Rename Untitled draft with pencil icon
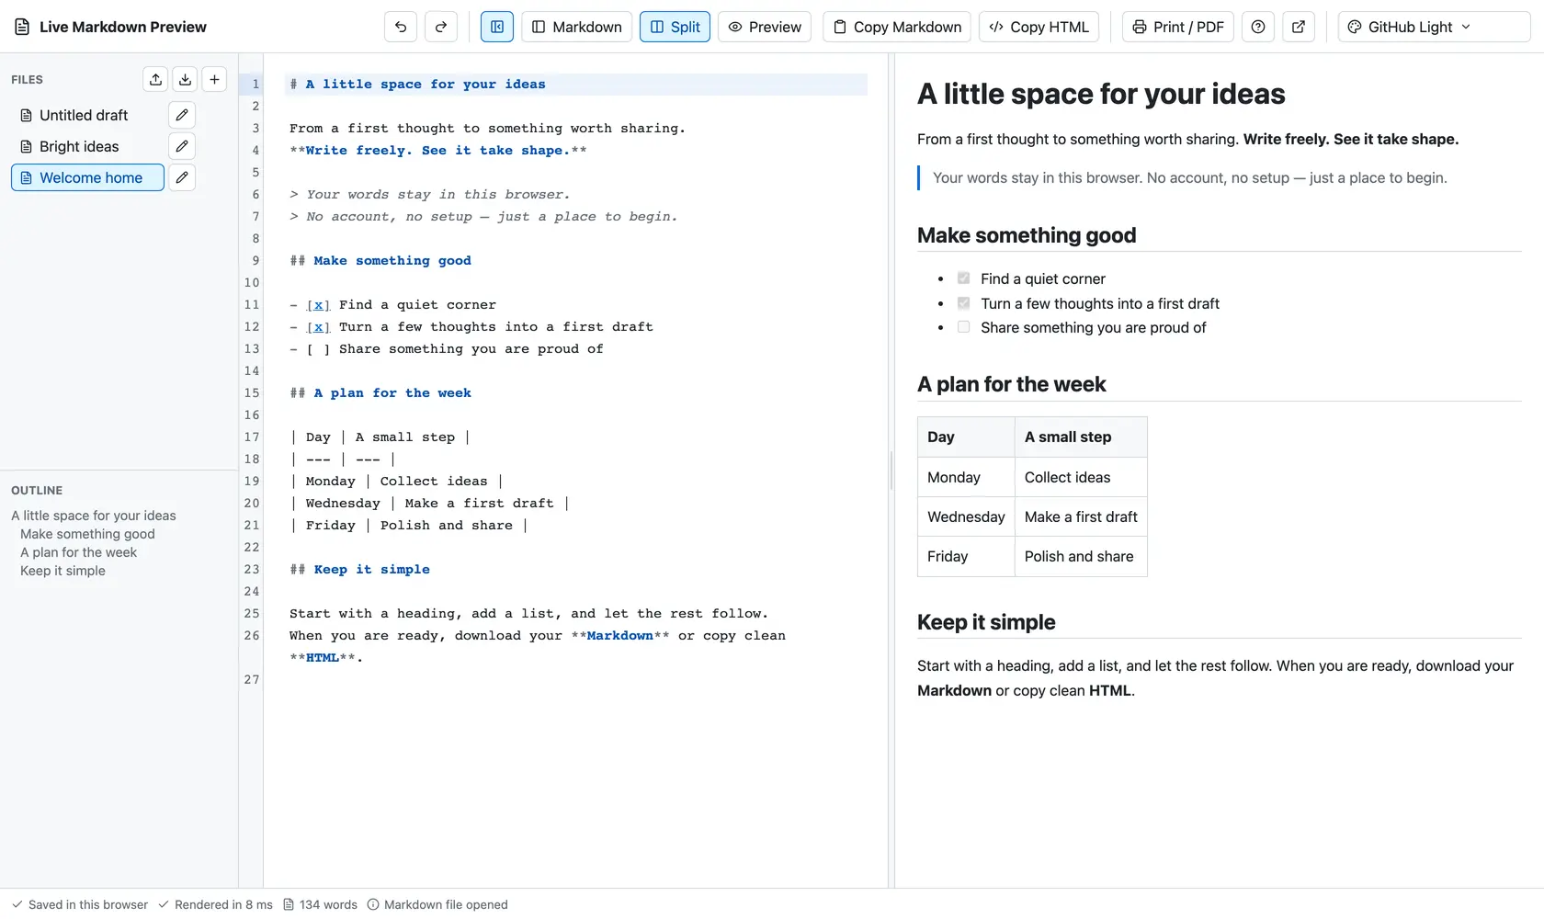Viewport: 1544px width, 919px height. pyautogui.click(x=182, y=115)
